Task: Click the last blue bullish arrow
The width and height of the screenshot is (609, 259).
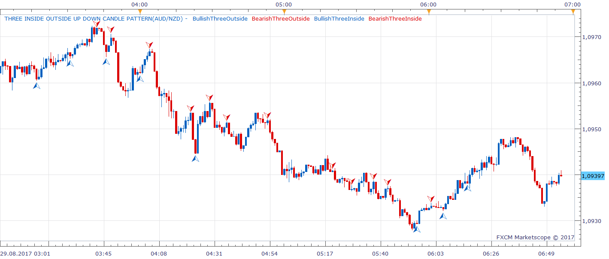Action: click(467, 187)
